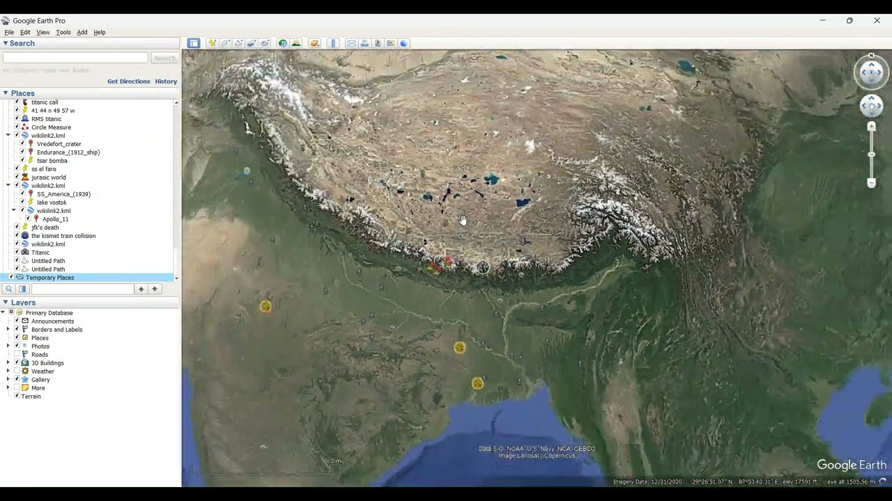Uncheck the 3D Buildings layer

point(17,363)
